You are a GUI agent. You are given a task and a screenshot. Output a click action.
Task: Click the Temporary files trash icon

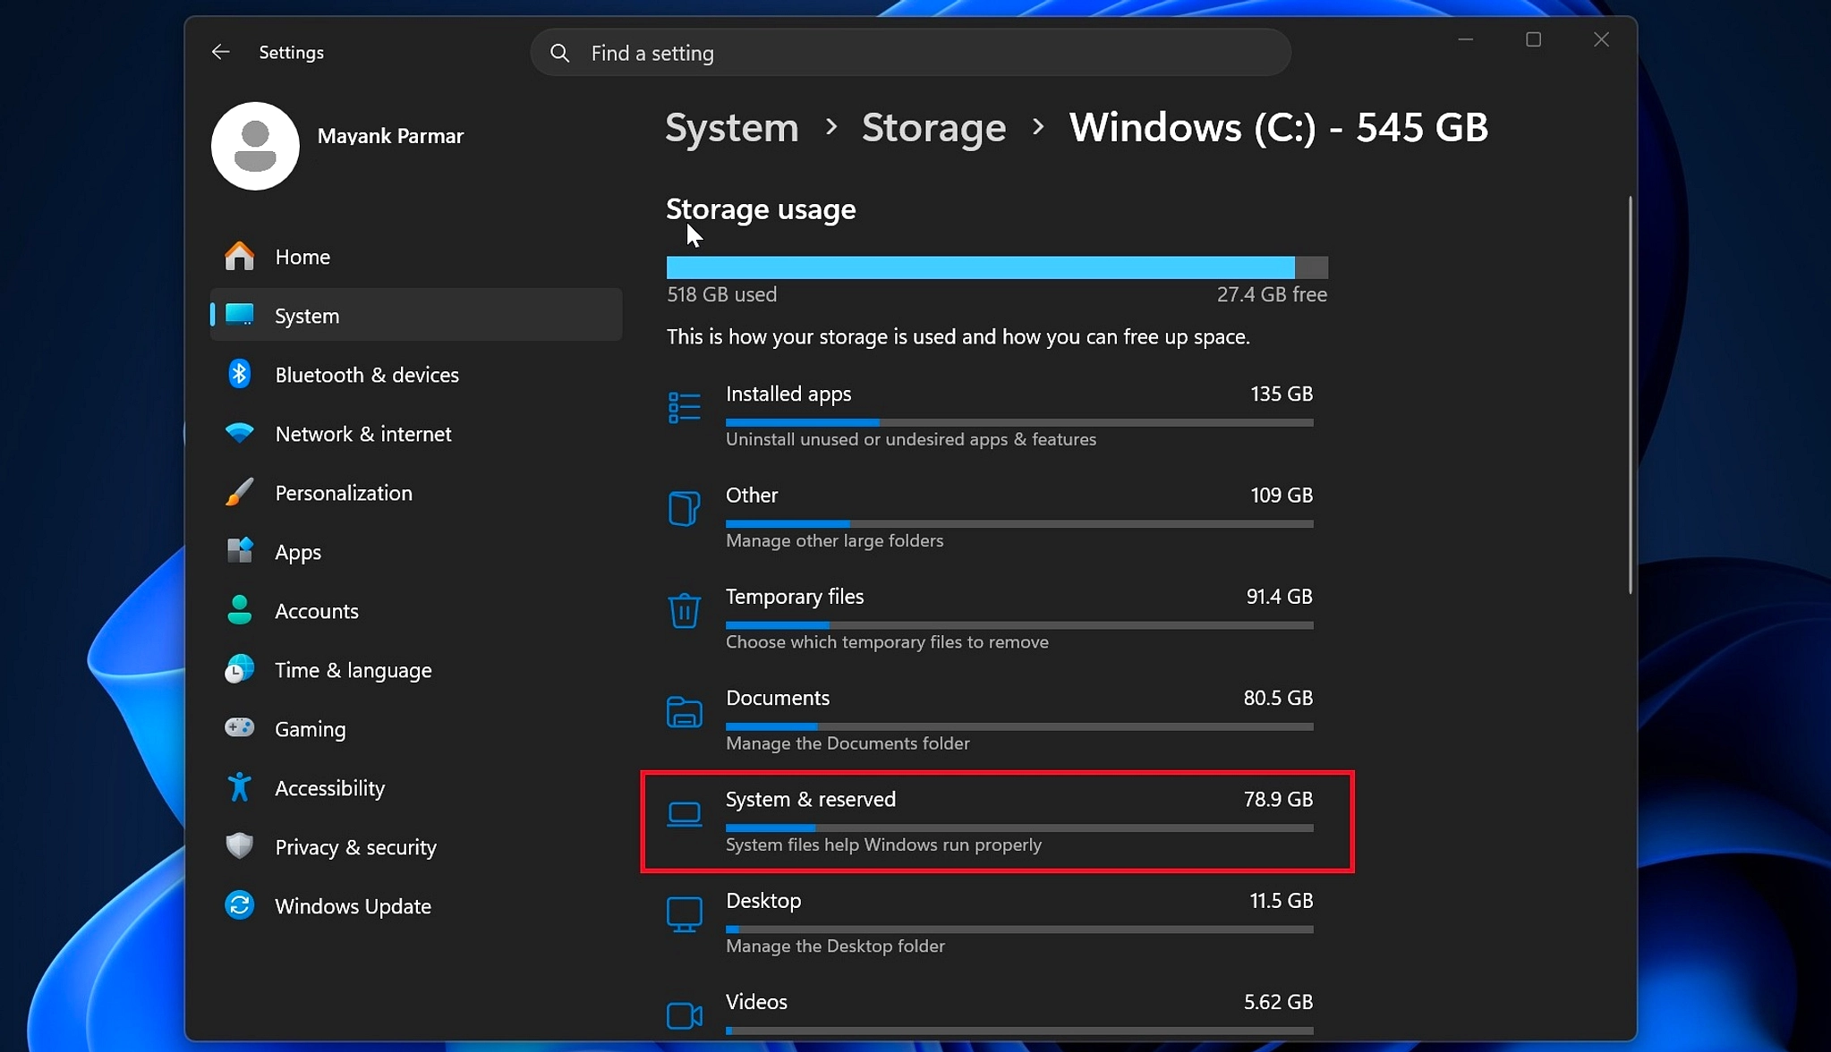click(685, 611)
